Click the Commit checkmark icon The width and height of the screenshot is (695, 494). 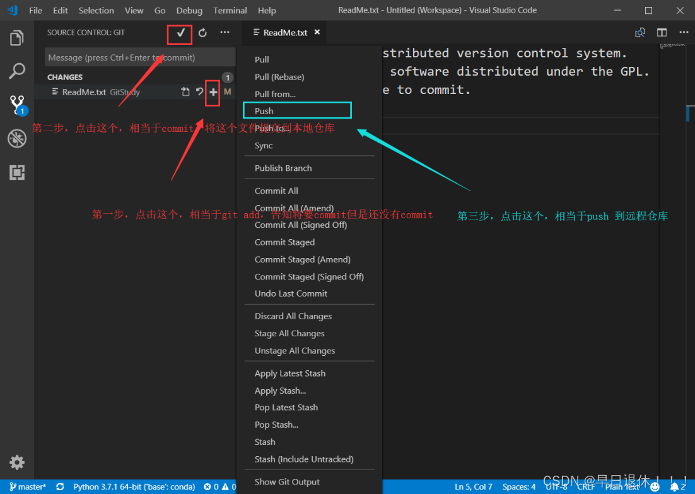point(180,33)
